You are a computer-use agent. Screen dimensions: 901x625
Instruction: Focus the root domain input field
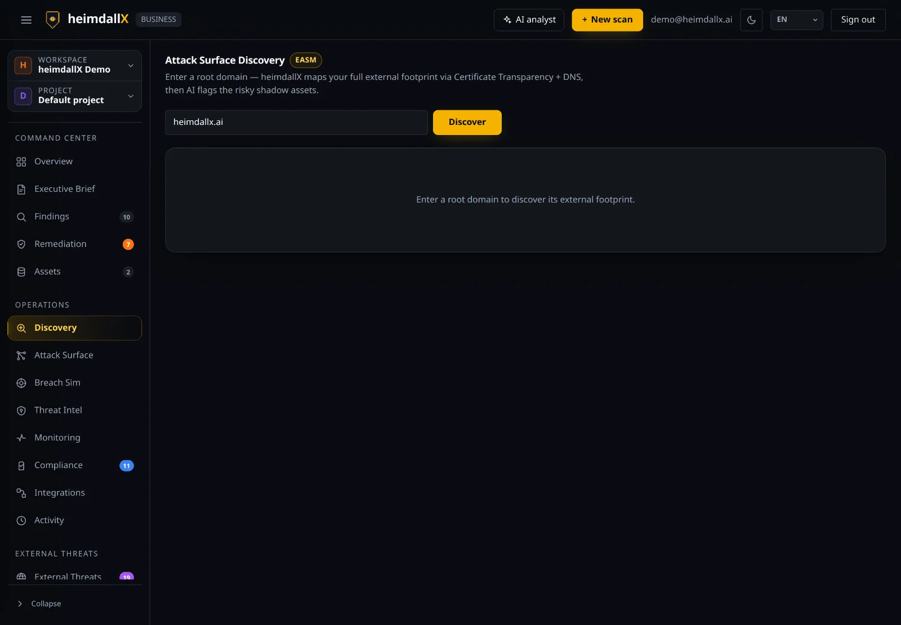click(296, 122)
